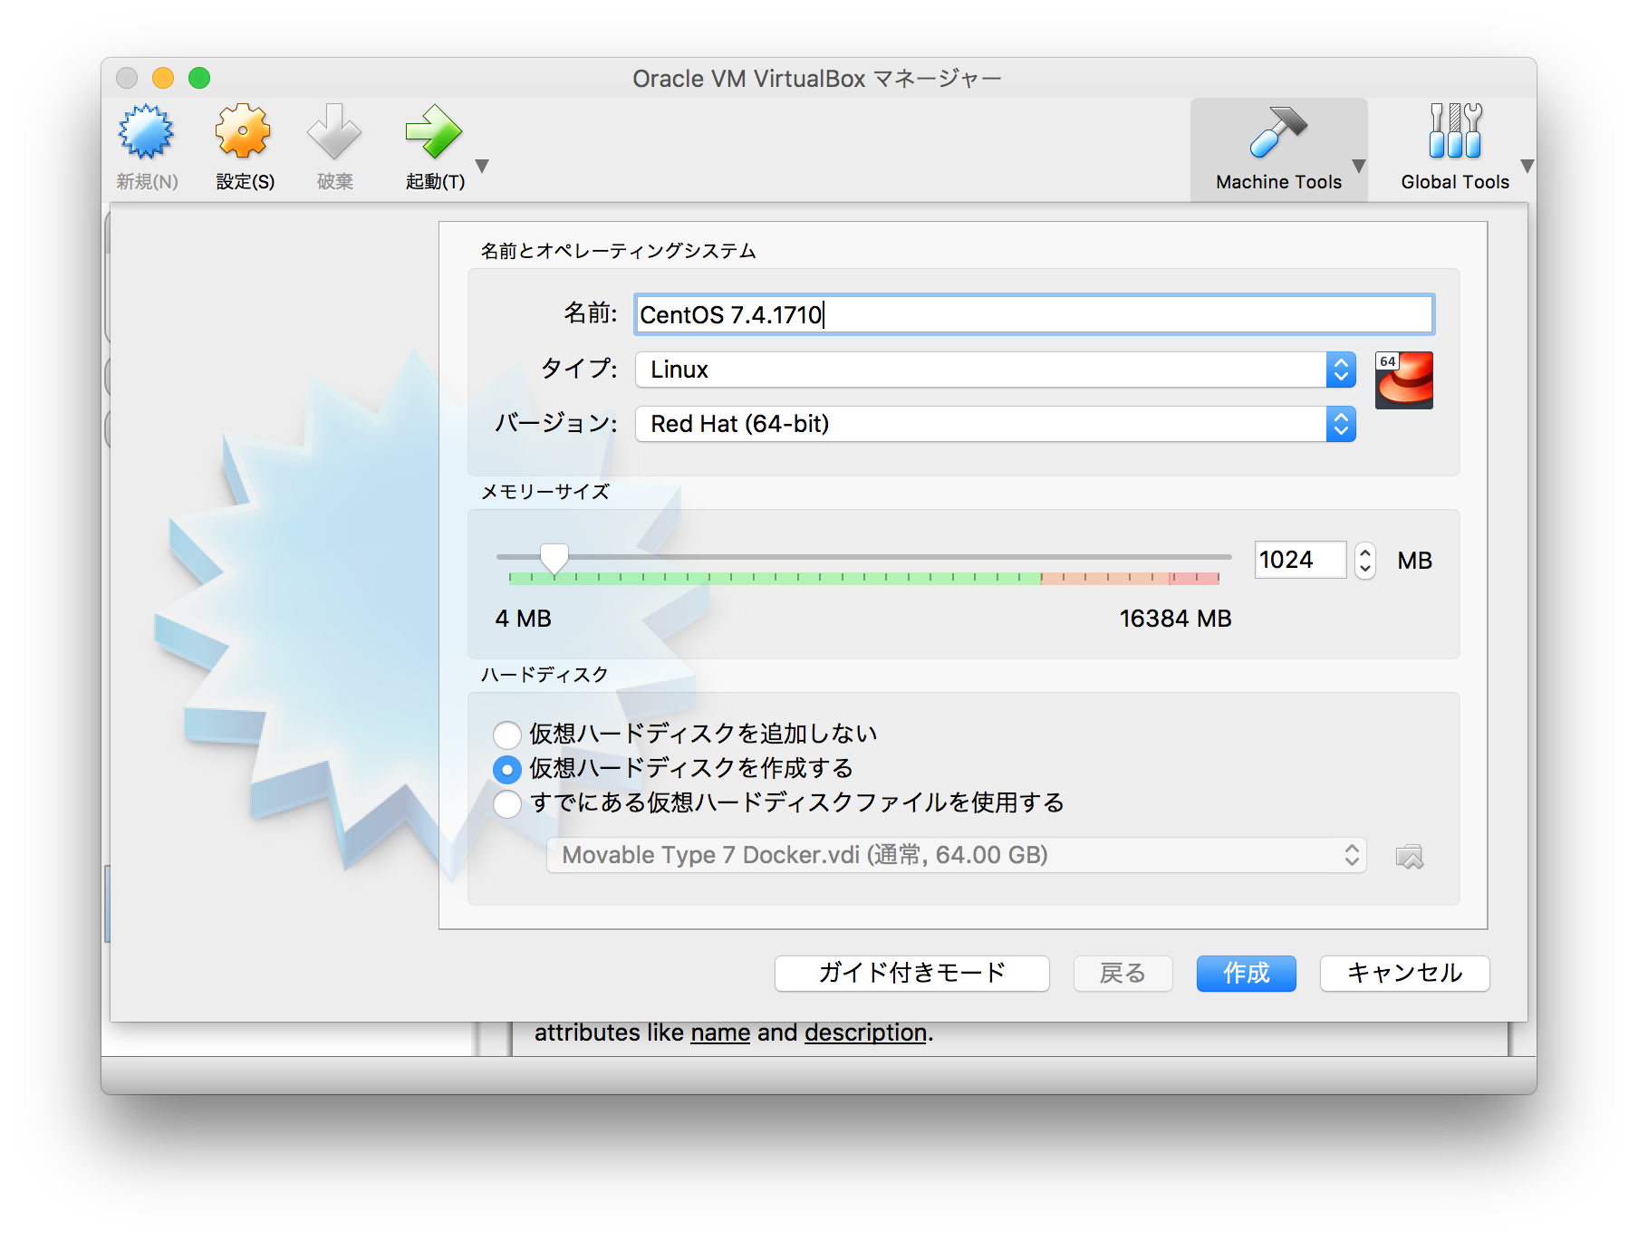Screen dimensions: 1638x1239
Task: Expand the Start button dropdown arrow
Action: click(x=483, y=166)
